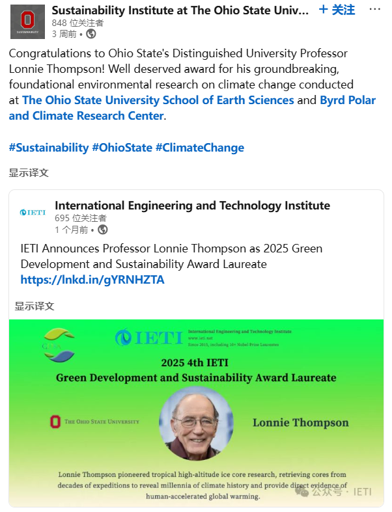The height and width of the screenshot is (512, 392).
Task: Open Sustainability Institute at The Ohio State page title
Action: click(180, 10)
